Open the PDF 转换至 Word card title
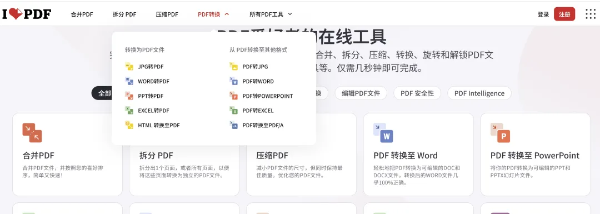The width and height of the screenshot is (600, 214). (406, 156)
